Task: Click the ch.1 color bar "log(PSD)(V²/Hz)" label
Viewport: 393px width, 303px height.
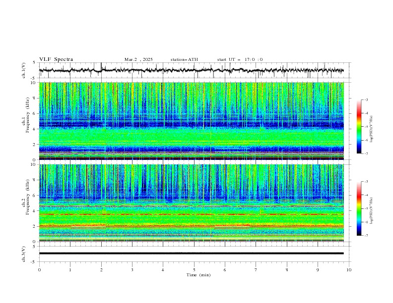Action: [x=372, y=129]
